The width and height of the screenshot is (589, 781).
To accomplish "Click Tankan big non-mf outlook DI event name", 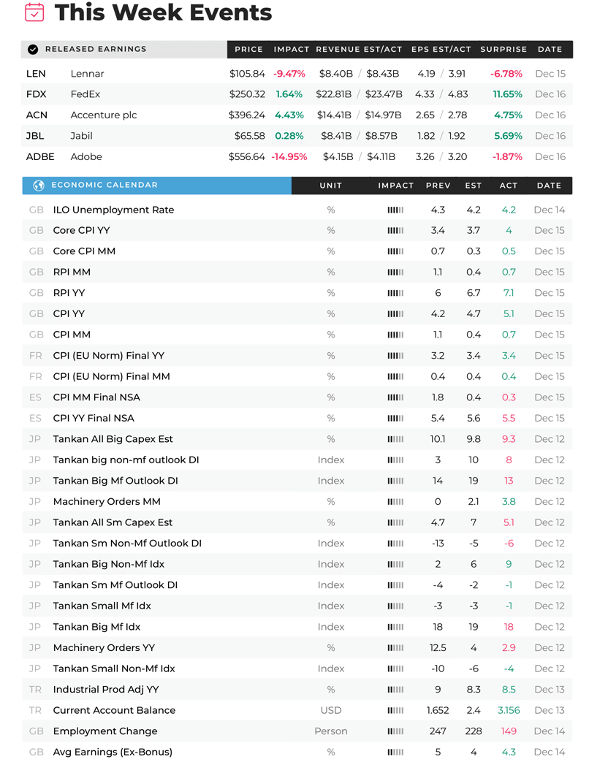I will 126,460.
